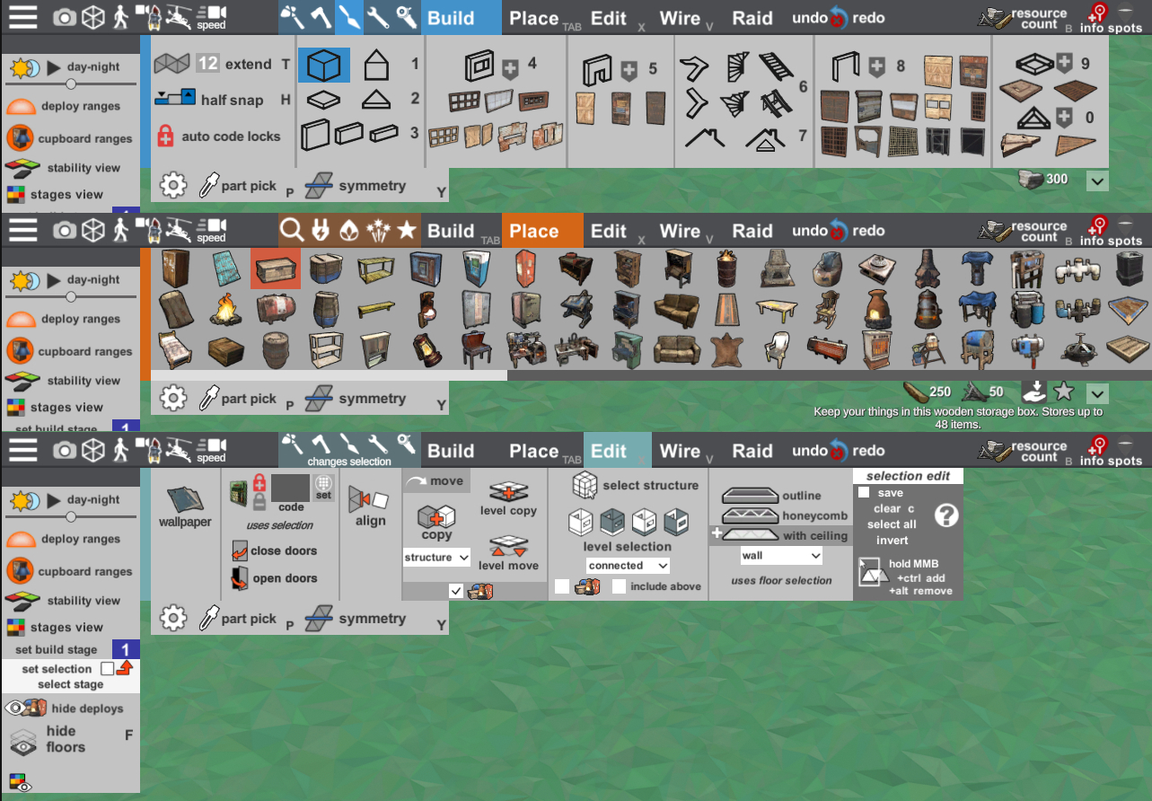Check the save selection checkbox

pos(864,493)
